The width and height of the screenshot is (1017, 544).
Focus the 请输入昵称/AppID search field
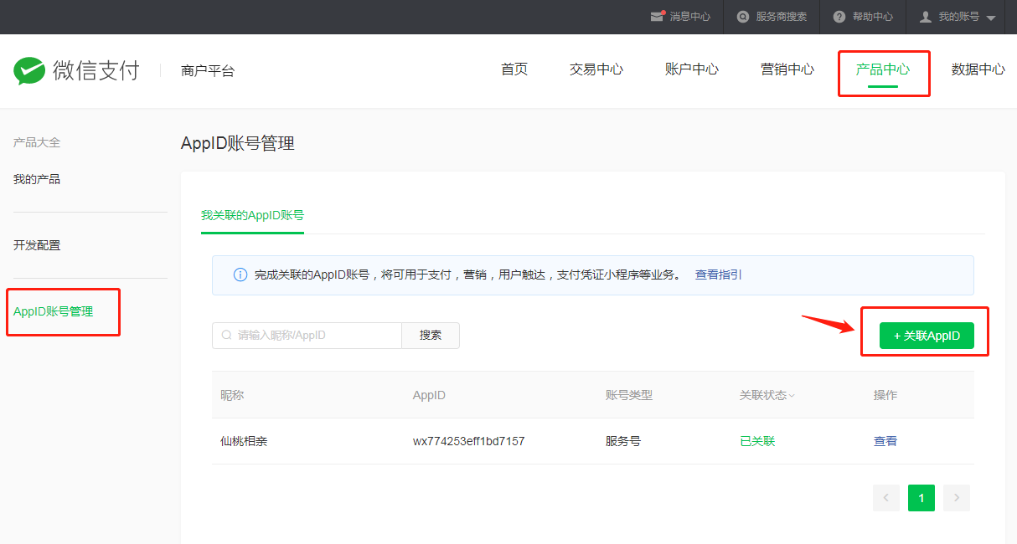(307, 335)
